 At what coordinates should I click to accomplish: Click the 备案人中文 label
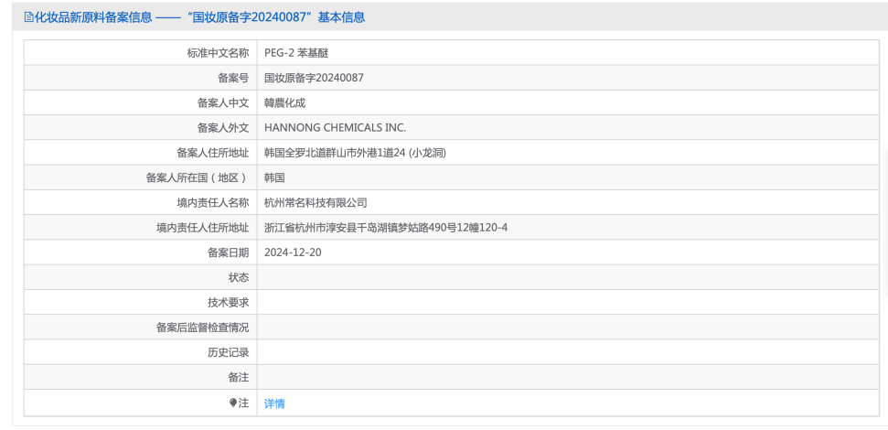223,103
